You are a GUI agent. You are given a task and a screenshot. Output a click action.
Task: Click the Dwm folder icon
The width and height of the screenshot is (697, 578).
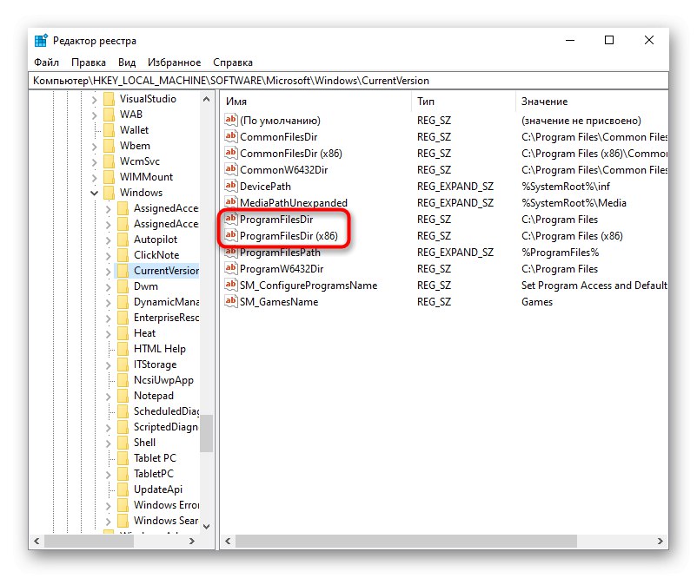coord(123,286)
